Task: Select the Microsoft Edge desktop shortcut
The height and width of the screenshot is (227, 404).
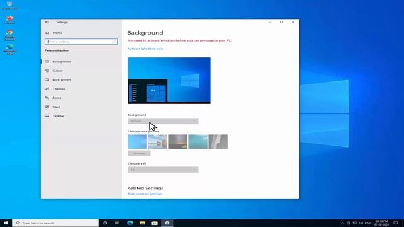Action: (9, 49)
